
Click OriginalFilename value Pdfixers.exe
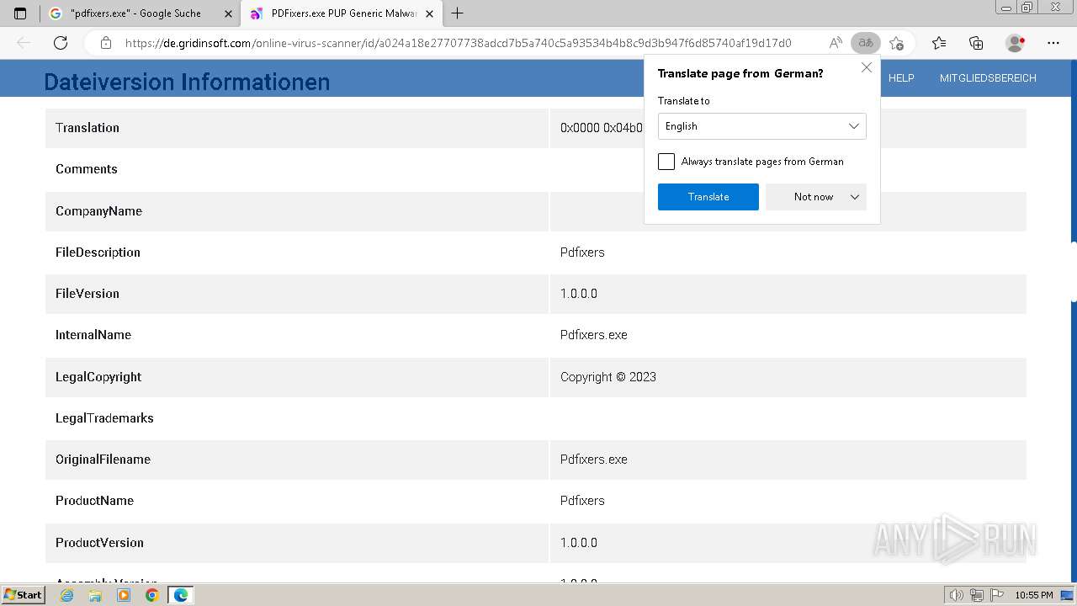pos(594,460)
